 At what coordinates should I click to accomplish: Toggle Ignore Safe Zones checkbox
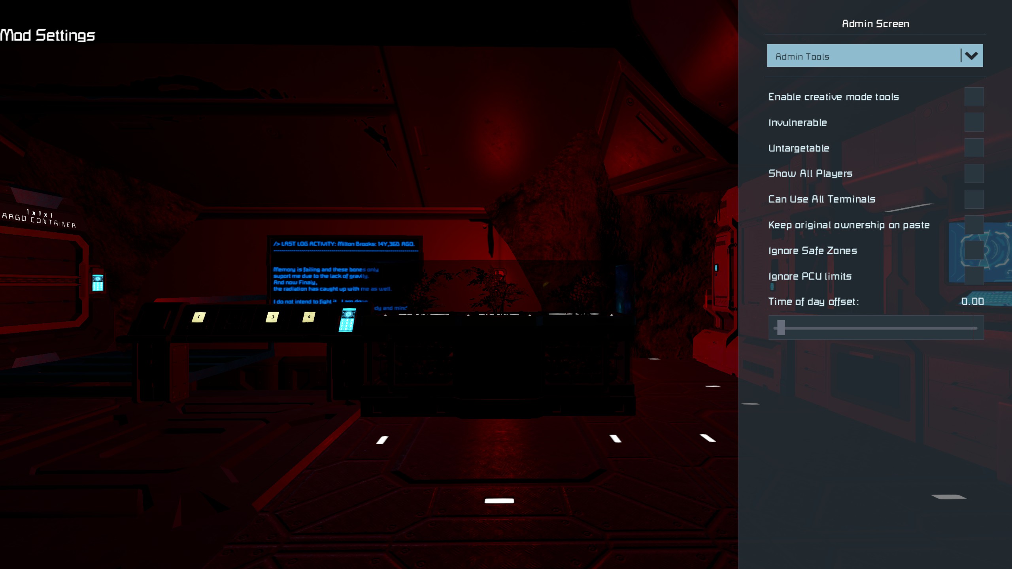pyautogui.click(x=974, y=250)
